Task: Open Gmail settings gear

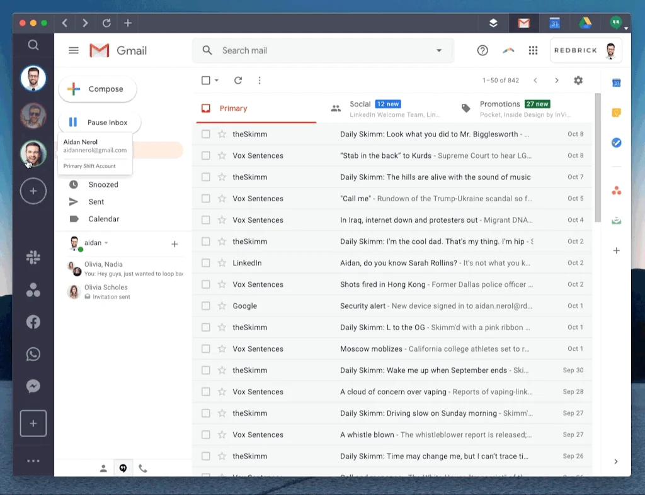Action: click(x=578, y=81)
